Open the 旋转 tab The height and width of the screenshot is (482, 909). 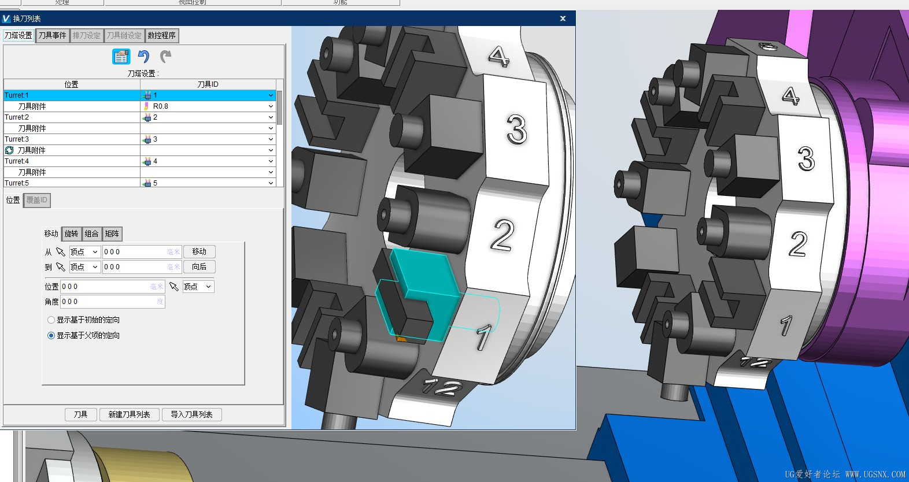click(x=71, y=234)
